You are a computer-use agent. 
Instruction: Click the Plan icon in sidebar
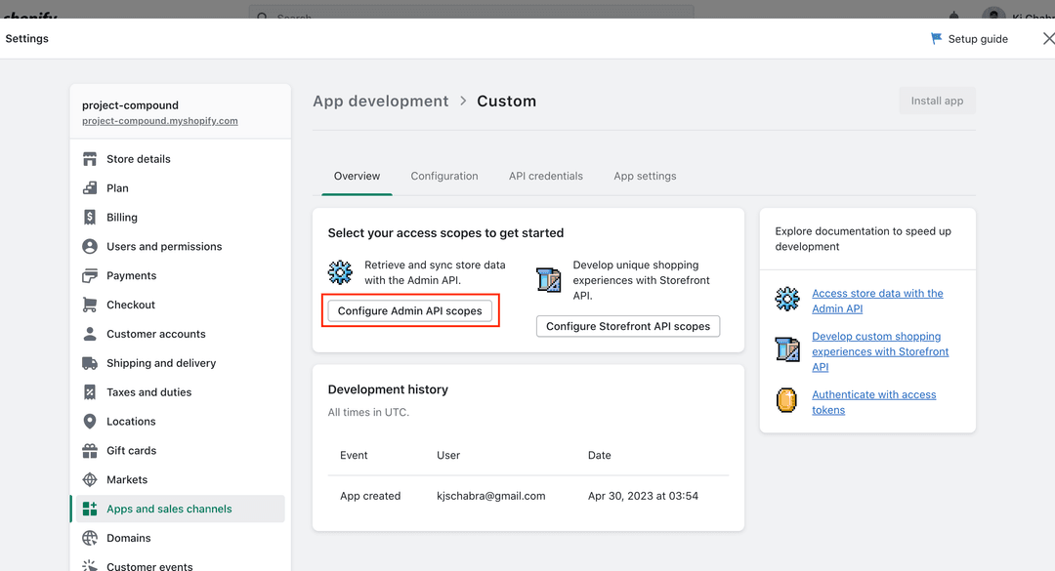pyautogui.click(x=90, y=188)
